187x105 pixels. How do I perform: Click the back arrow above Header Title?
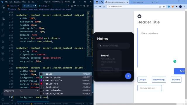point(139,16)
